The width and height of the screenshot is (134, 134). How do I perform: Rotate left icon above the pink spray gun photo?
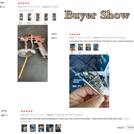(x=20, y=23)
